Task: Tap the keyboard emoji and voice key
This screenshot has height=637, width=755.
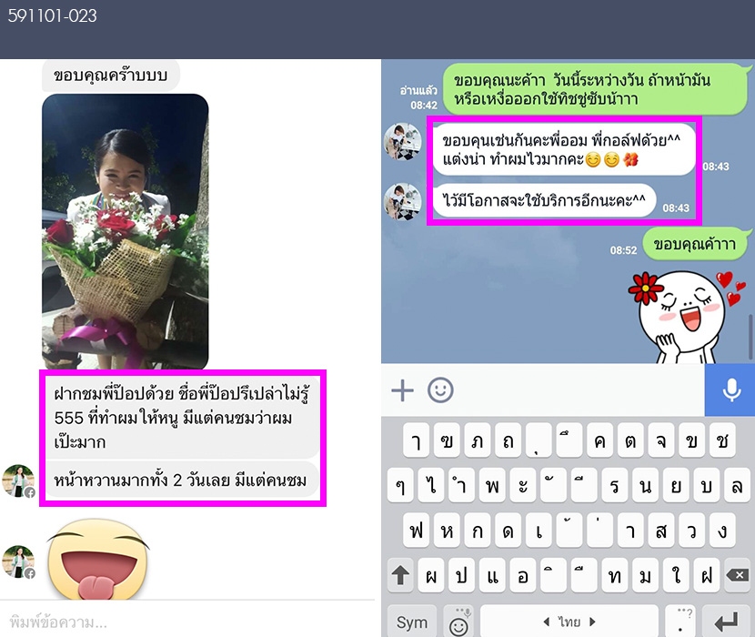Action: tap(458, 622)
